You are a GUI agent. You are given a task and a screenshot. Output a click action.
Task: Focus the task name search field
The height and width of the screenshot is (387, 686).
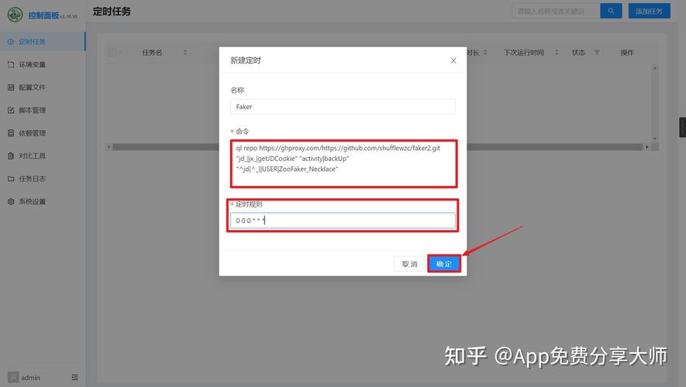(556, 11)
